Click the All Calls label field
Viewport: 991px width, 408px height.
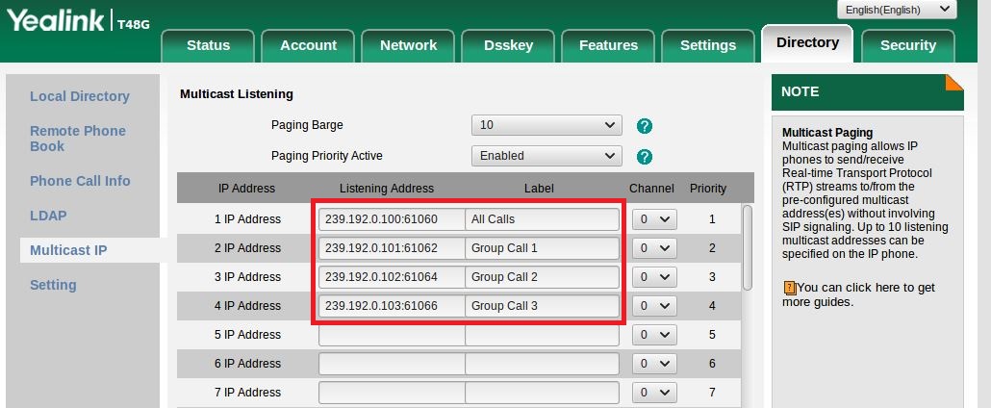[x=543, y=219]
